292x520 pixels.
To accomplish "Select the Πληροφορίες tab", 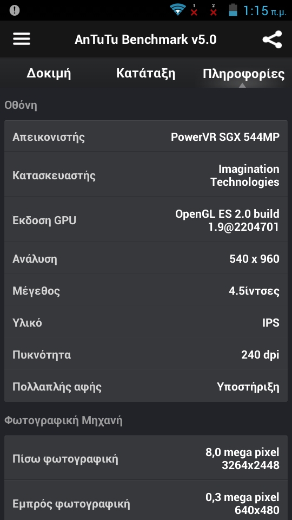I will point(243,74).
